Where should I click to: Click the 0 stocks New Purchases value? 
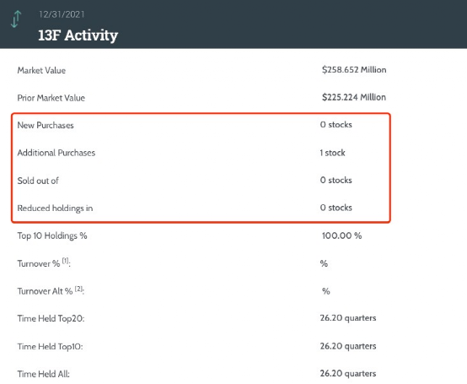coord(336,125)
